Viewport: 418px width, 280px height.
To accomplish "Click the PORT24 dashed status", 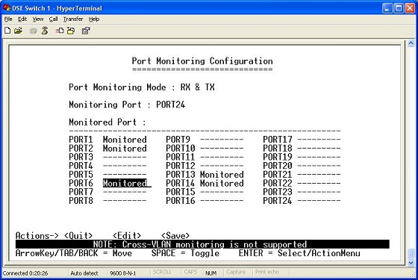I will 319,201.
